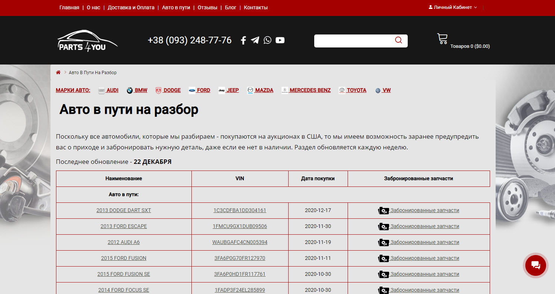The height and width of the screenshot is (294, 555).
Task: Open the Доставка и Оплата menu item
Action: tap(131, 7)
